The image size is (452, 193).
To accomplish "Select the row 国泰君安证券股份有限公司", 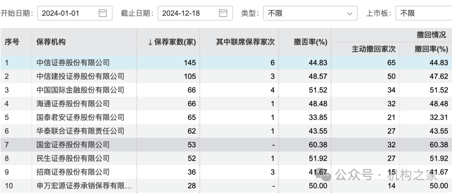I will [226, 117].
